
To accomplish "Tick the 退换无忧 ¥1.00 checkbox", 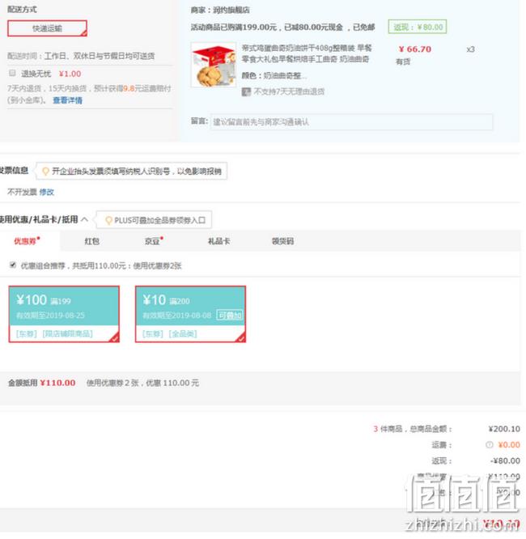I will (x=12, y=73).
